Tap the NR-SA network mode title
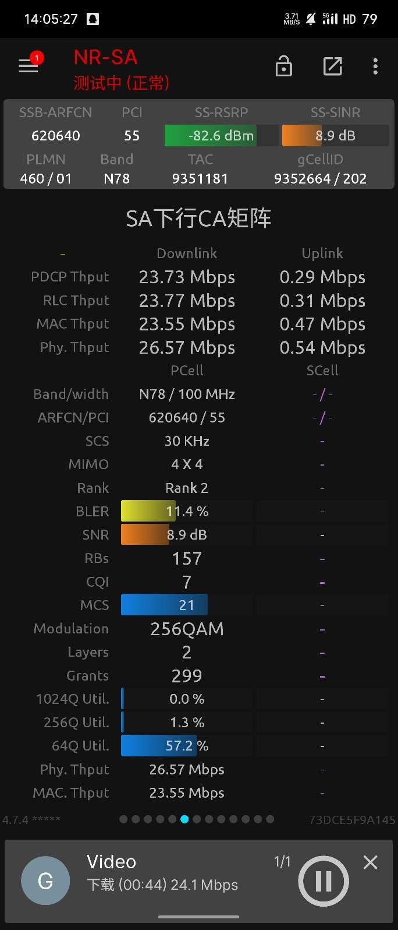Viewport: 398px width, 930px height. pyautogui.click(x=105, y=57)
